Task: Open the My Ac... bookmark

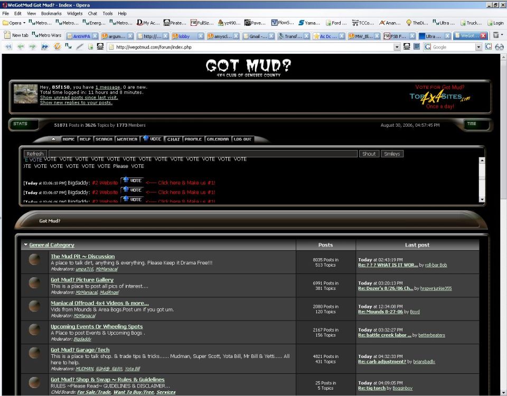Action: (148, 23)
